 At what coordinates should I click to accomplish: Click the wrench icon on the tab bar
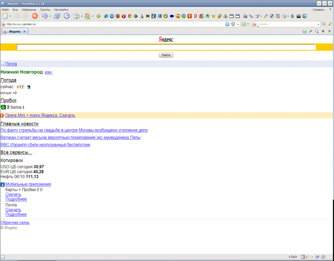point(311,31)
